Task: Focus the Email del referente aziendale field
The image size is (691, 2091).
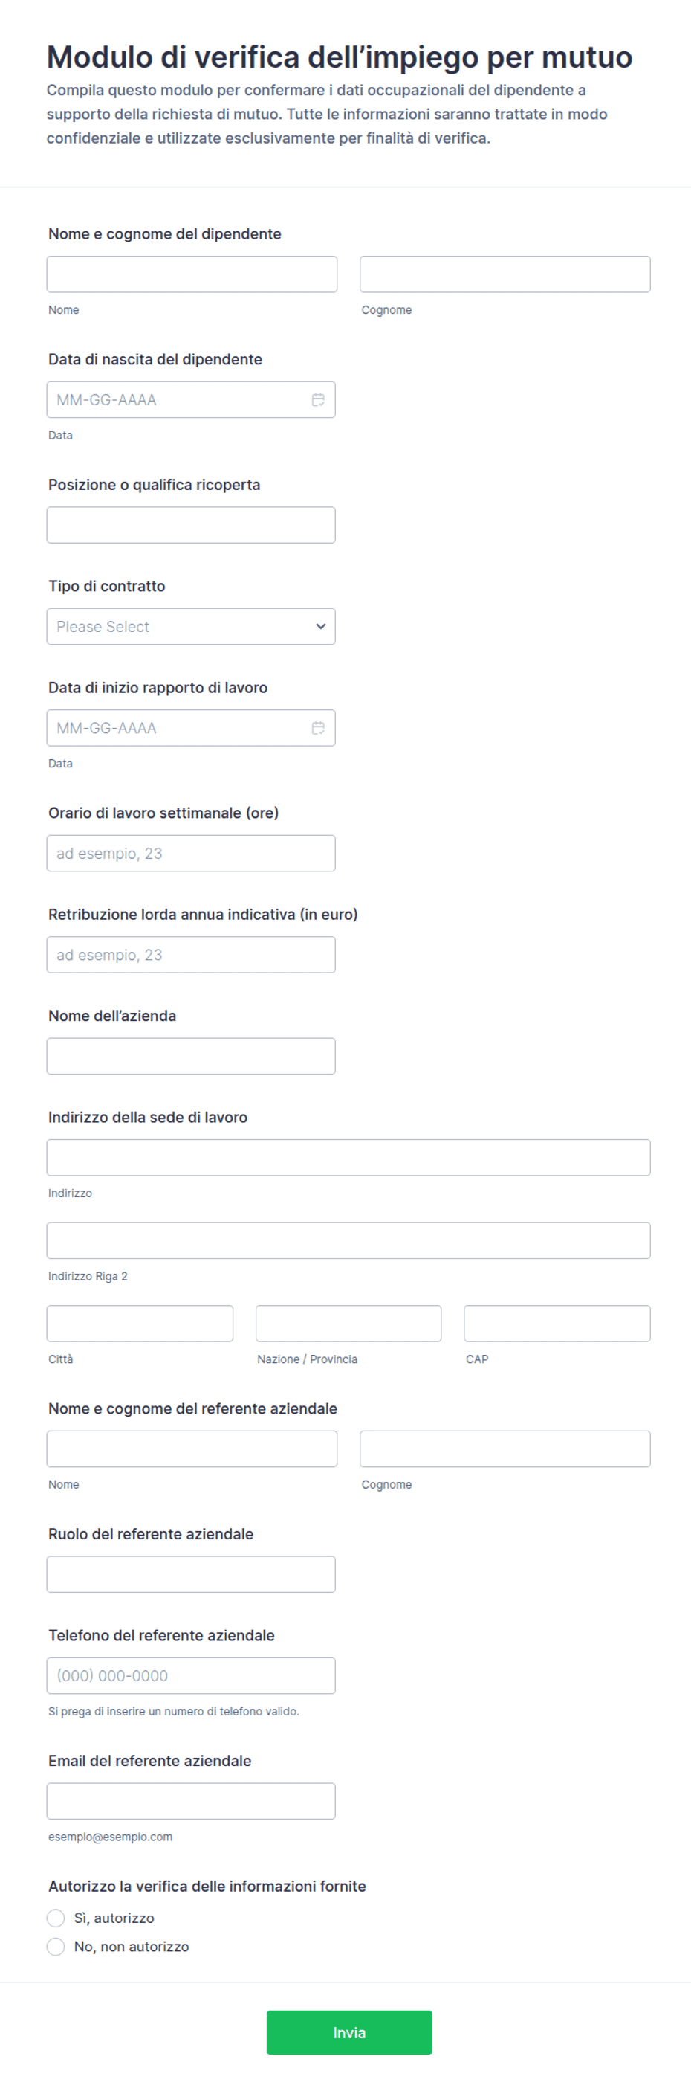Action: click(x=191, y=1801)
